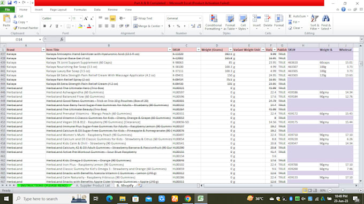Apply Percent Style format
The height and width of the screenshot is (204, 364).
coord(178,26)
